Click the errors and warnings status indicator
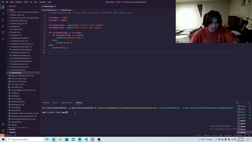The image size is (252, 142). coord(9,135)
